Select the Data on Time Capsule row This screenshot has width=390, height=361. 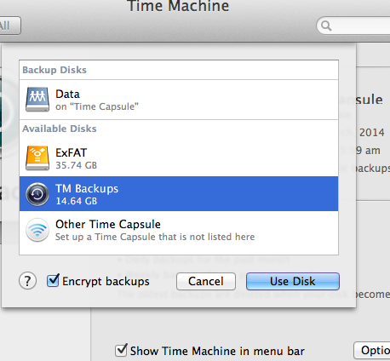179,100
